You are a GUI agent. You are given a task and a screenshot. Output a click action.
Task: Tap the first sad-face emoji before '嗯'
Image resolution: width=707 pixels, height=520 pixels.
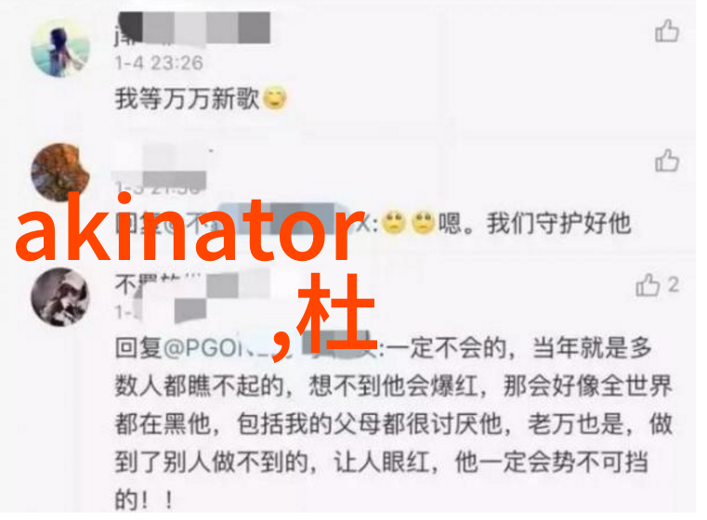click(x=394, y=223)
